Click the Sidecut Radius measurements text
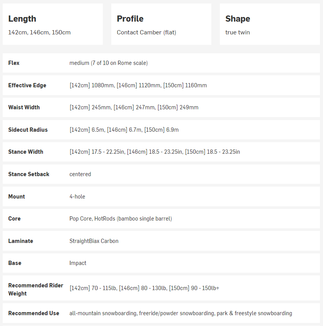The height and width of the screenshot is (326, 323). click(124, 130)
